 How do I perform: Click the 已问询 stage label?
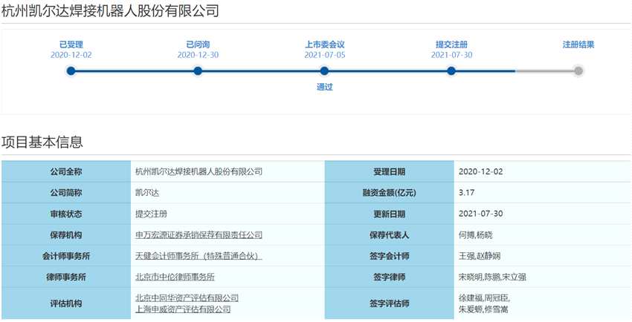(198, 45)
